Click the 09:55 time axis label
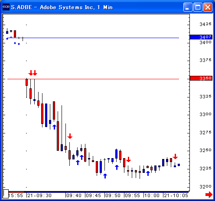The height and width of the screenshot is (201, 215). (132, 195)
